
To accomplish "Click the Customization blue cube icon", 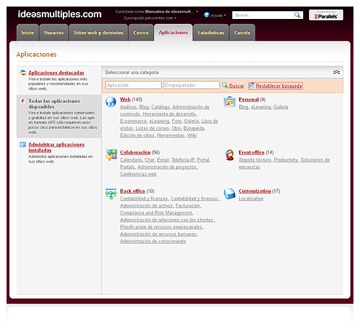I will click(230, 193).
